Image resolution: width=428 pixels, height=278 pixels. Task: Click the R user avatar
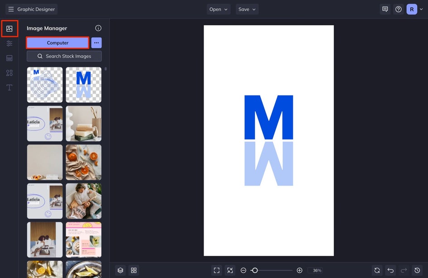pos(412,9)
